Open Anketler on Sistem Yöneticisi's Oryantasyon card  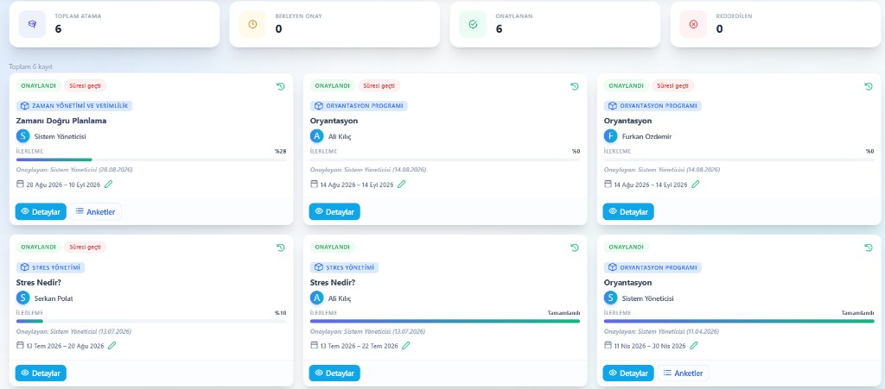click(x=683, y=373)
